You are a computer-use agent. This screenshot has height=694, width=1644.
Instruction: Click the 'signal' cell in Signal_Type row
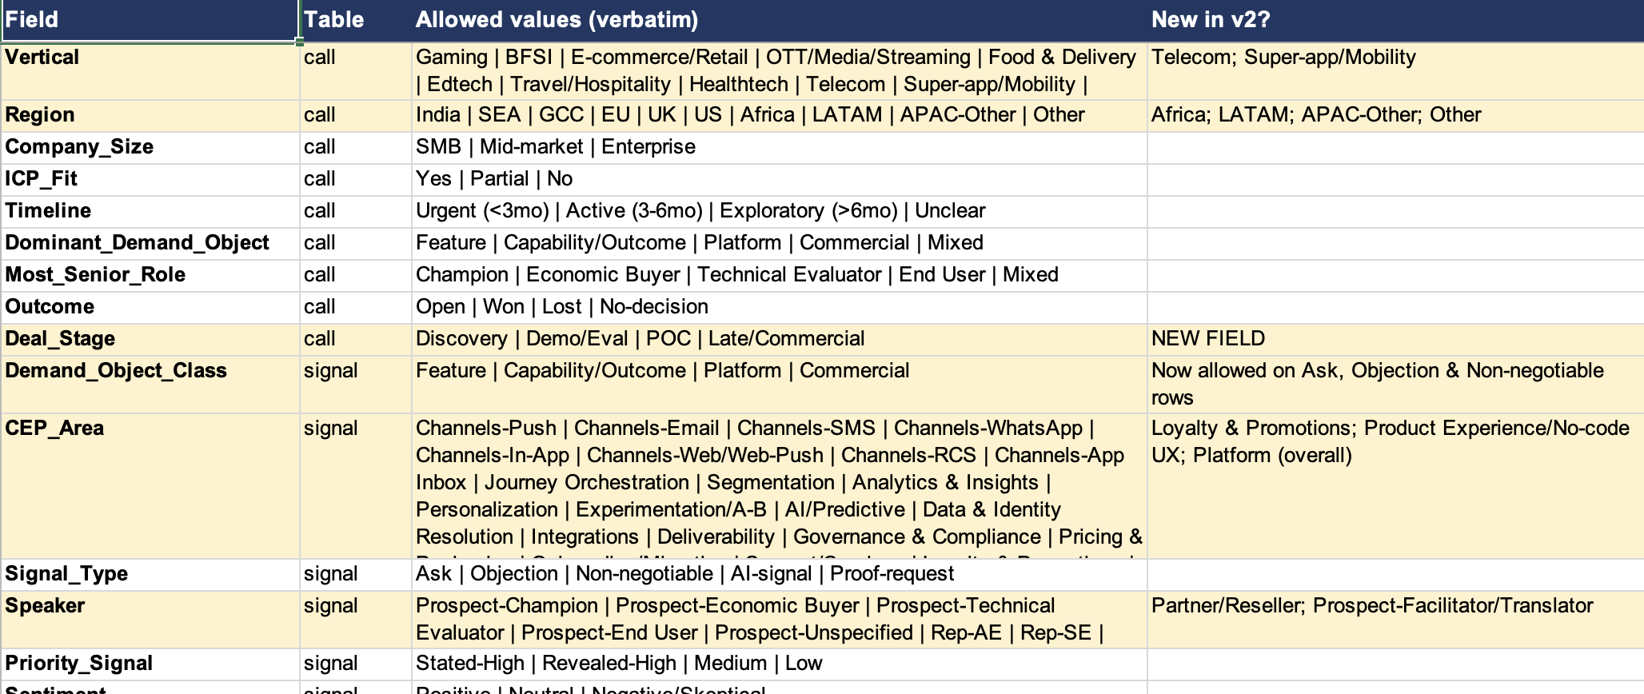(x=356, y=575)
